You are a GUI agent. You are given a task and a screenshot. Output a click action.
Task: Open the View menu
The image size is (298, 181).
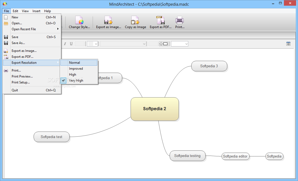point(25,11)
